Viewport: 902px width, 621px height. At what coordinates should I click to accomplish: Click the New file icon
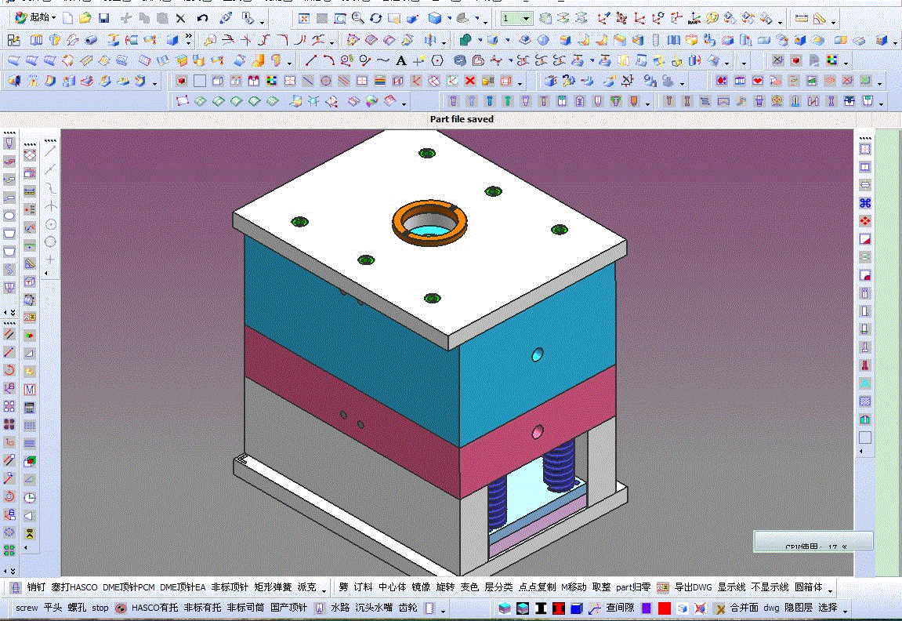point(68,18)
